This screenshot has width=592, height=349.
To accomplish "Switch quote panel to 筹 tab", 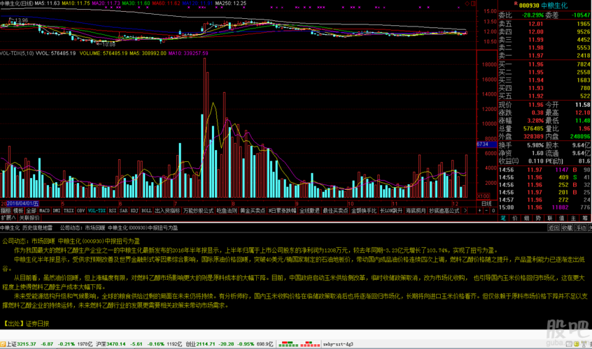I will coord(585,218).
